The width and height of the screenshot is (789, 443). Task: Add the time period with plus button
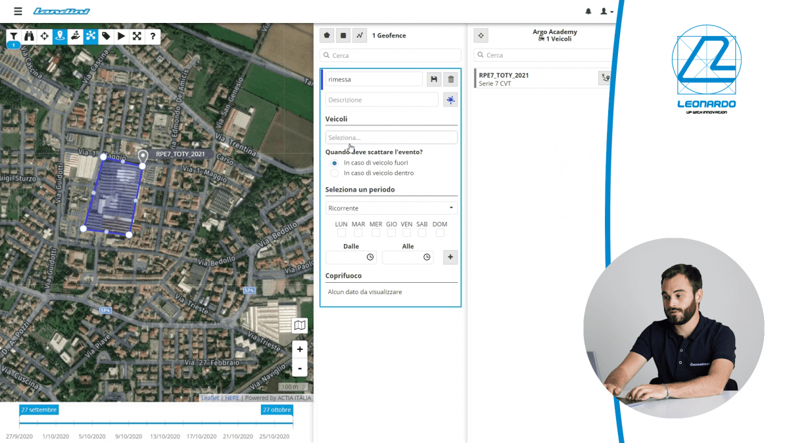(x=450, y=257)
